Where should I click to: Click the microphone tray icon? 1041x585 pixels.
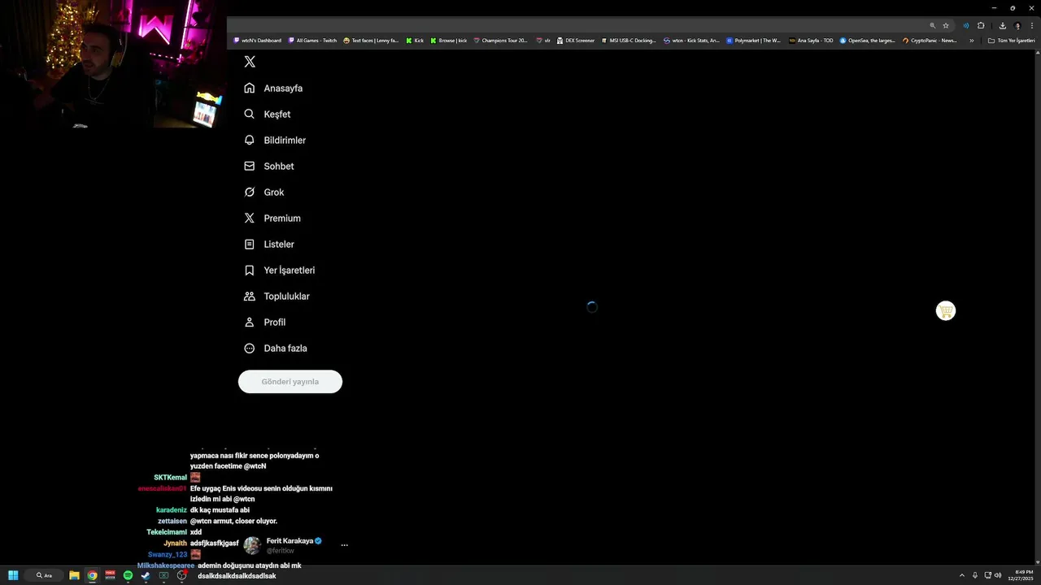[x=975, y=575]
